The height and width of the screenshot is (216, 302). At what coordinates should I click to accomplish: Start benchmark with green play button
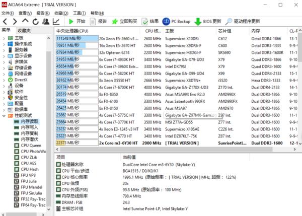pyautogui.click(x=77, y=21)
